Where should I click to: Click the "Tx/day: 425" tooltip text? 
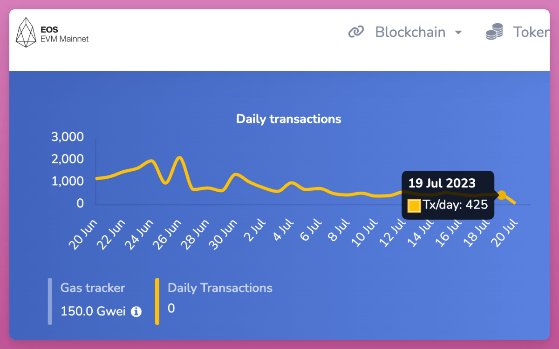[455, 205]
